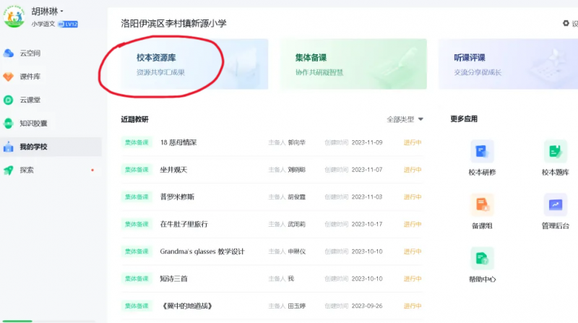Expand the 胡琳琳 user name dropdown
Image resolution: width=578 pixels, height=323 pixels.
[x=48, y=12]
